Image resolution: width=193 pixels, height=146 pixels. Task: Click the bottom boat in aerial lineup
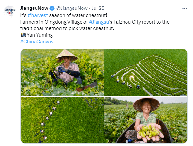(45, 137)
